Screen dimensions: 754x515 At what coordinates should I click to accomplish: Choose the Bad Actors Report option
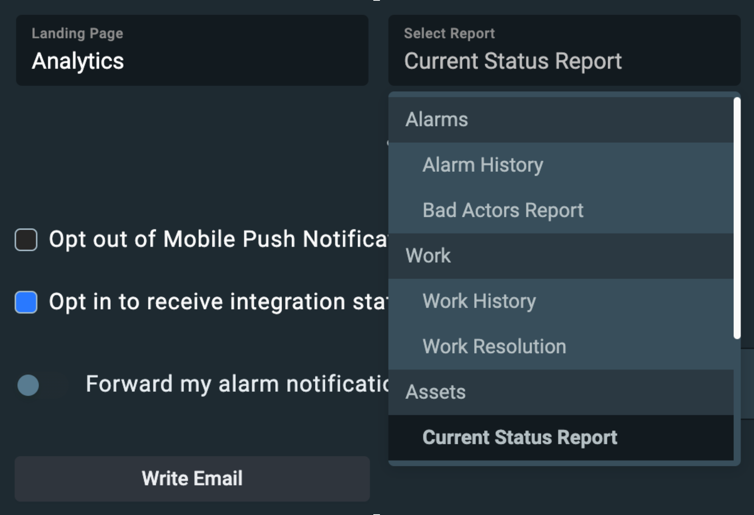pyautogui.click(x=502, y=210)
